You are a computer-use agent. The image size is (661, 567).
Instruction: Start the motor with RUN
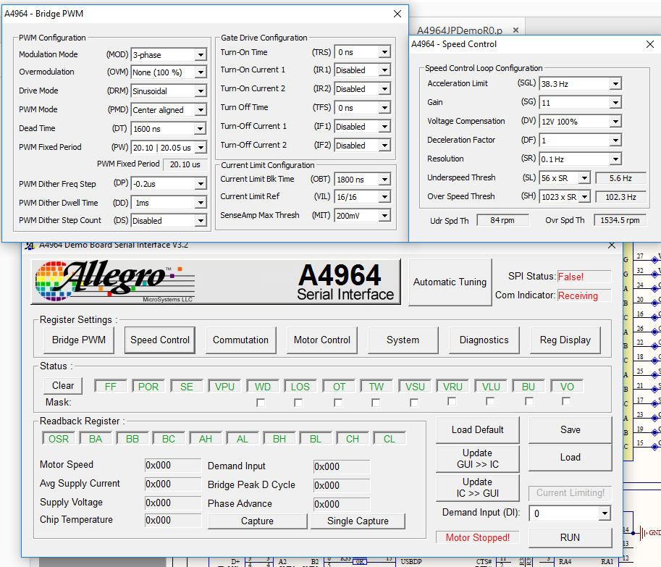point(570,537)
